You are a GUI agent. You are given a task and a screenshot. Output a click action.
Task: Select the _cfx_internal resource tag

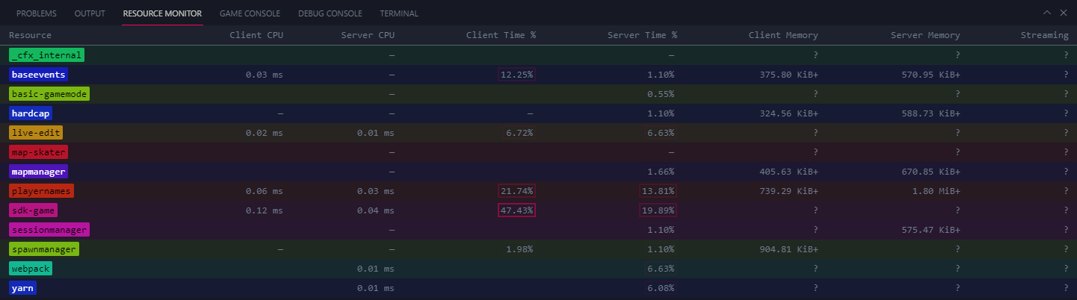pyautogui.click(x=46, y=55)
